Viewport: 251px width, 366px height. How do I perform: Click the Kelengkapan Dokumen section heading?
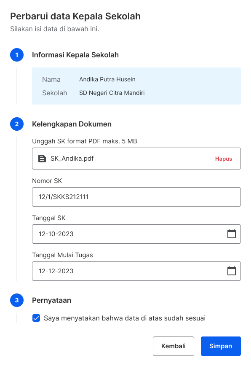point(72,124)
